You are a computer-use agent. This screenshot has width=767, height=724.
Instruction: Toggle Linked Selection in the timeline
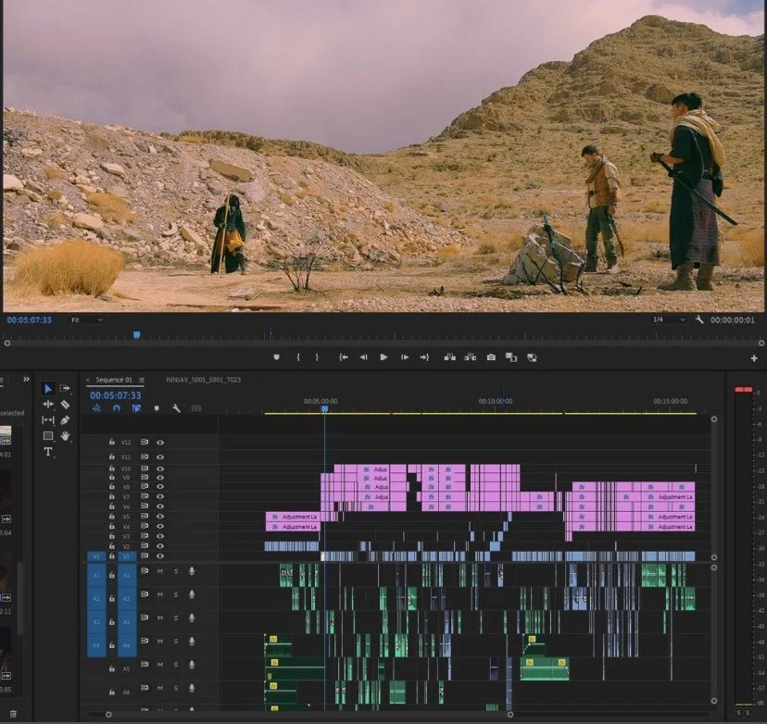click(136, 408)
